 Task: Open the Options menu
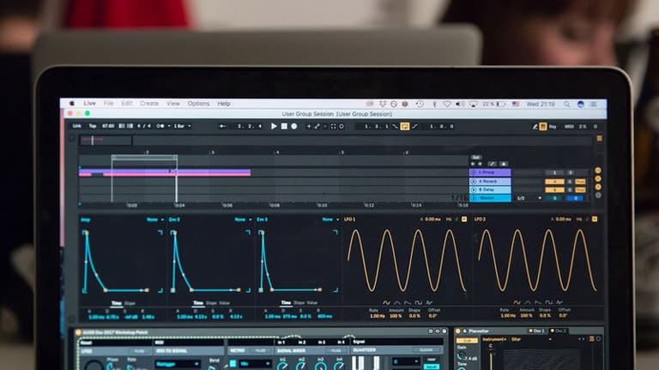(x=198, y=103)
